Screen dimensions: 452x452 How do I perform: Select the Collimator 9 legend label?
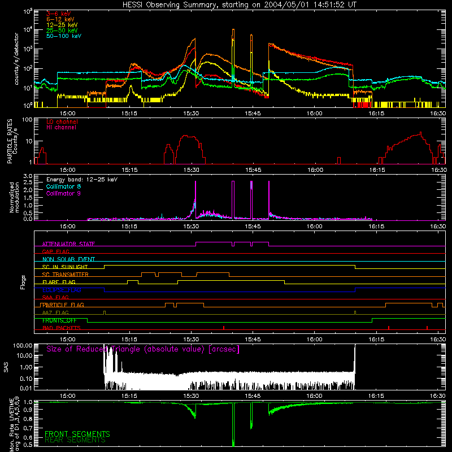tap(63, 193)
